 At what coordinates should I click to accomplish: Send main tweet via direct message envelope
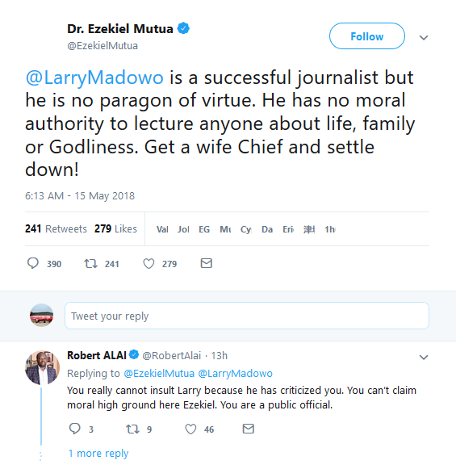pos(207,263)
